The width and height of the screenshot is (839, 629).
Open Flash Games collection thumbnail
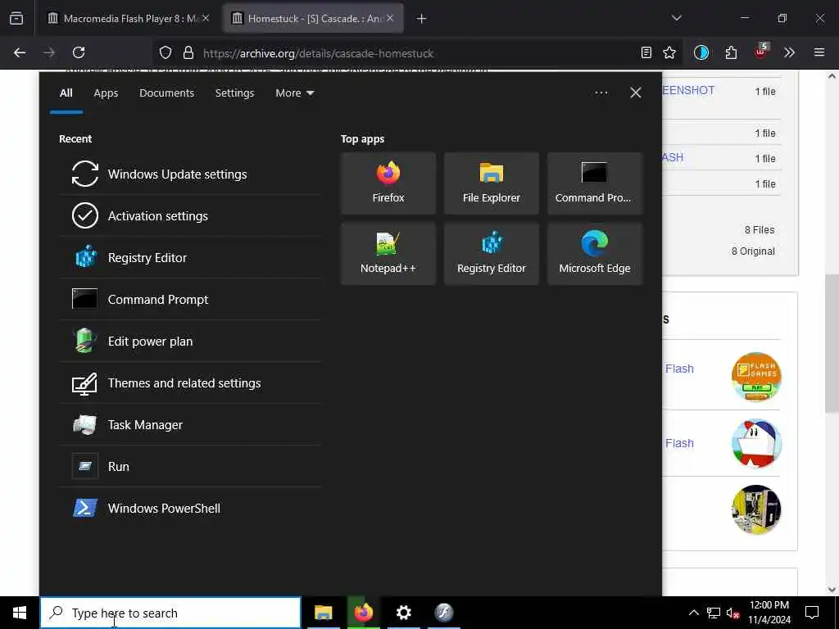click(756, 377)
